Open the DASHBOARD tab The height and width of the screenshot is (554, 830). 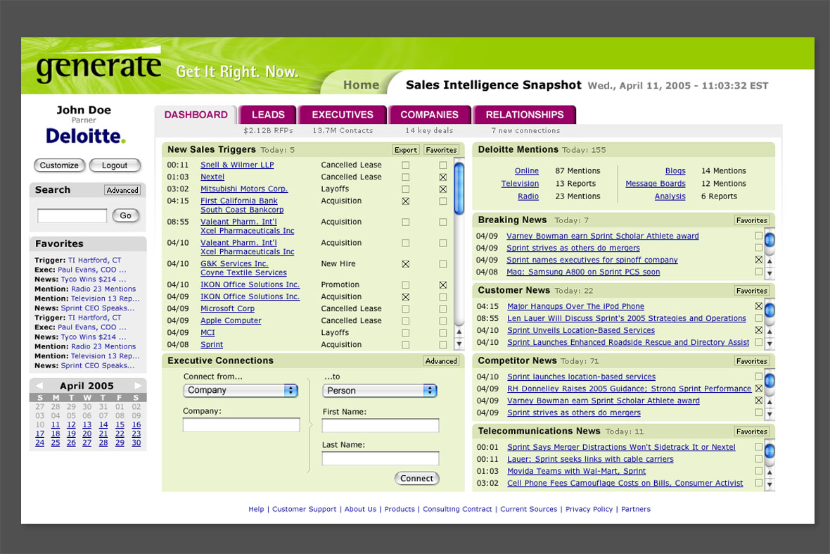196,115
